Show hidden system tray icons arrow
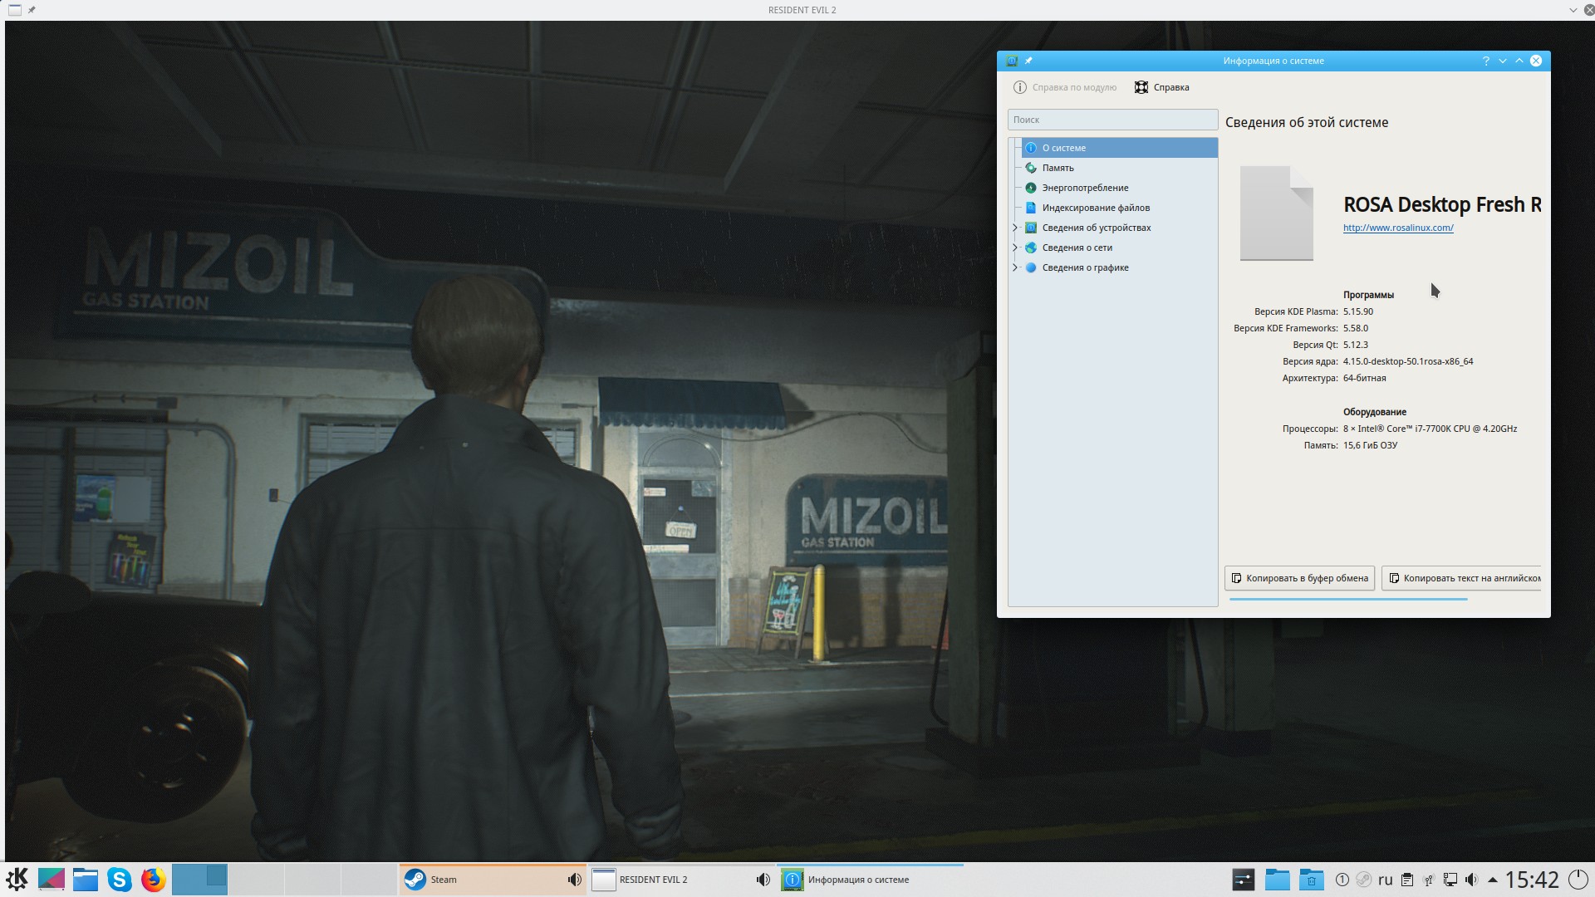Viewport: 1595px width, 897px height. click(x=1493, y=880)
